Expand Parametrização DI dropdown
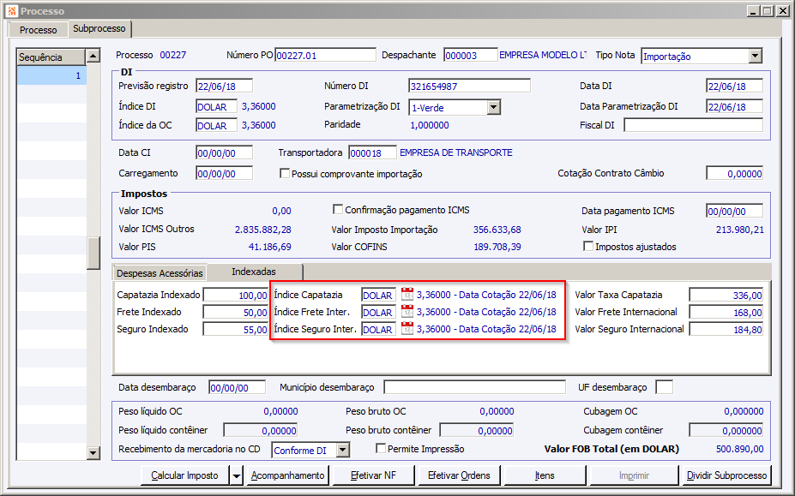Image resolution: width=795 pixels, height=496 pixels. pos(494,107)
